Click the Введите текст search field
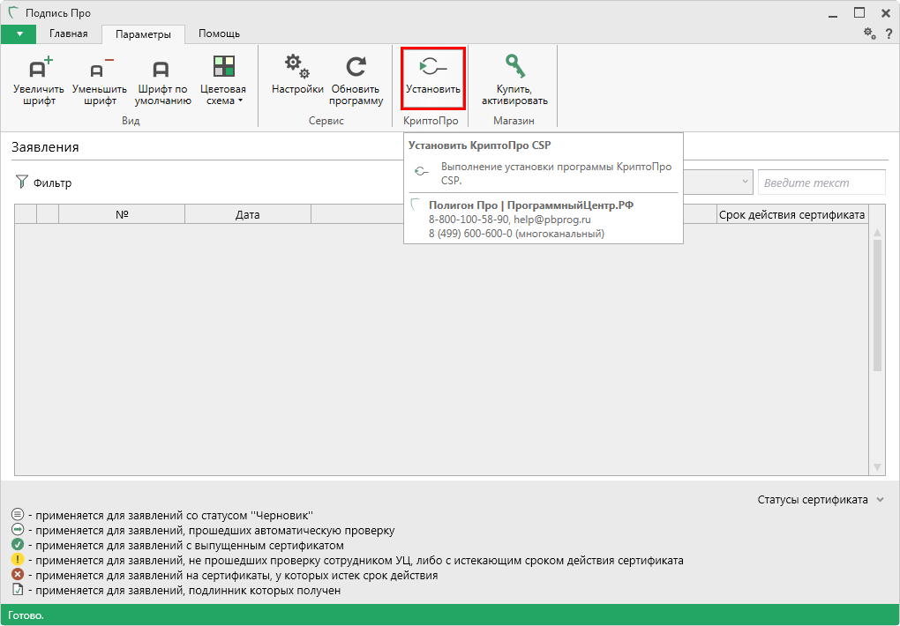The width and height of the screenshot is (900, 626). pos(821,183)
